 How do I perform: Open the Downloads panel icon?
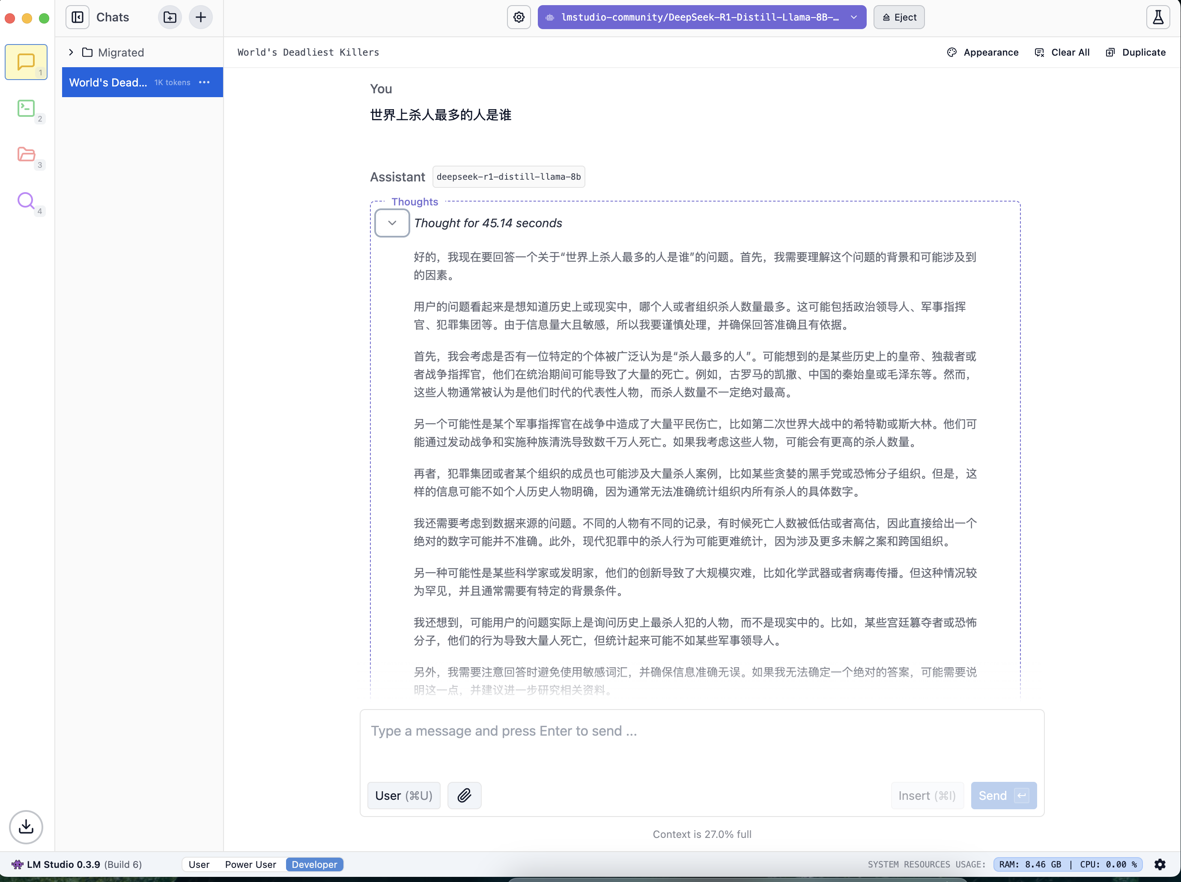click(x=26, y=826)
